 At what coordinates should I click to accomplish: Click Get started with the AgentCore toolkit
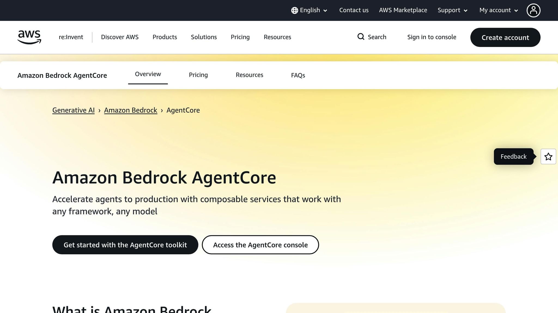125,245
